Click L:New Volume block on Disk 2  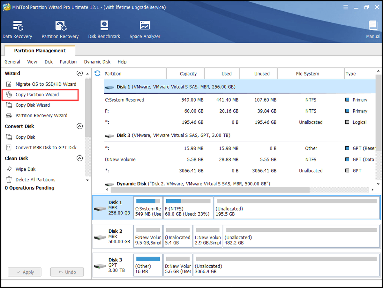(x=207, y=236)
